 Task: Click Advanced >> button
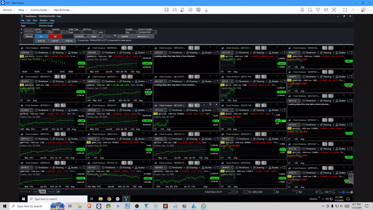[x=143, y=36]
